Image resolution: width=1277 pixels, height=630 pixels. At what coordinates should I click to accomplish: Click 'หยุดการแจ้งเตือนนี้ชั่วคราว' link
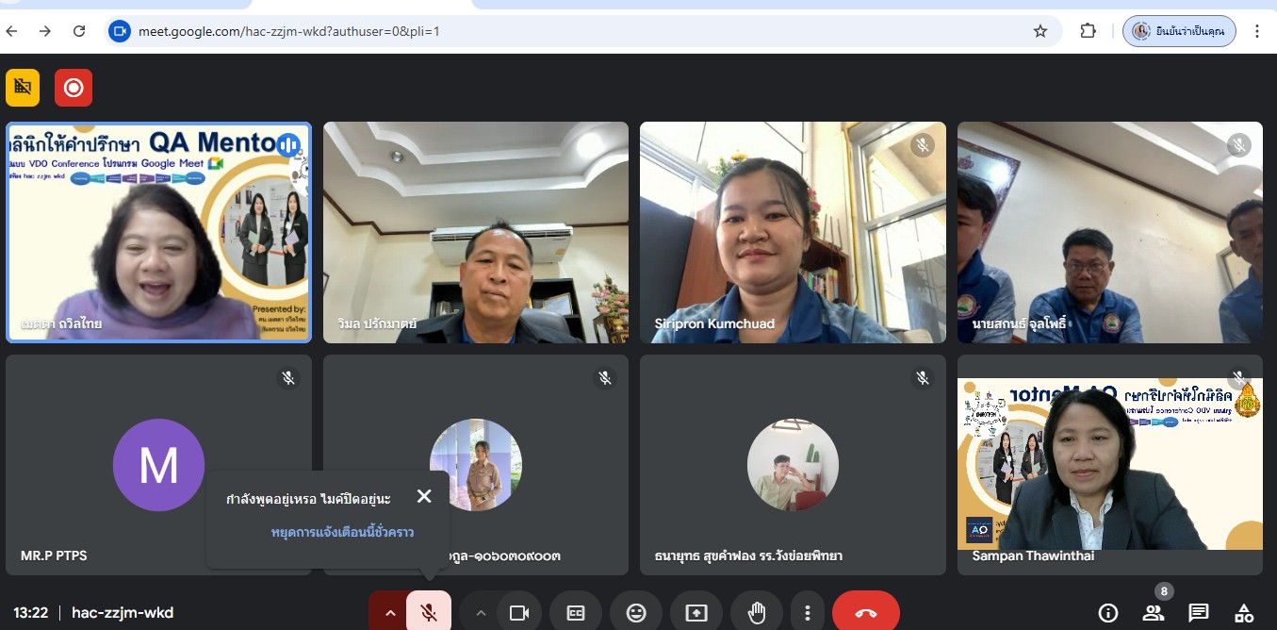[x=342, y=532]
